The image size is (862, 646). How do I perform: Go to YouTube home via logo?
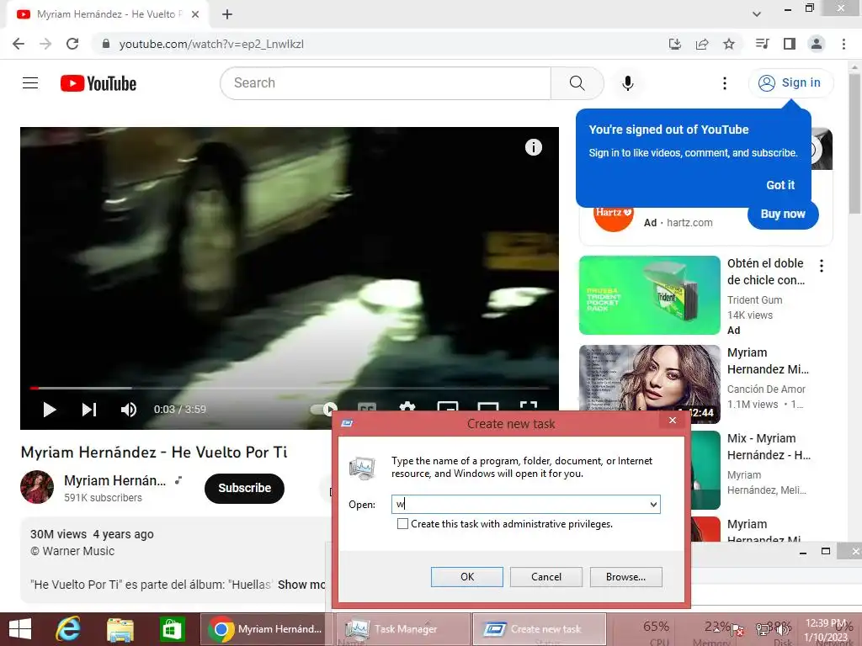pos(98,83)
